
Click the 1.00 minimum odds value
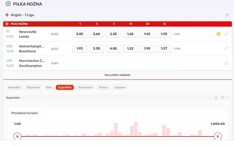(17, 124)
